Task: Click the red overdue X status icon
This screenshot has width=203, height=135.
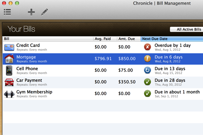Action: (147, 47)
